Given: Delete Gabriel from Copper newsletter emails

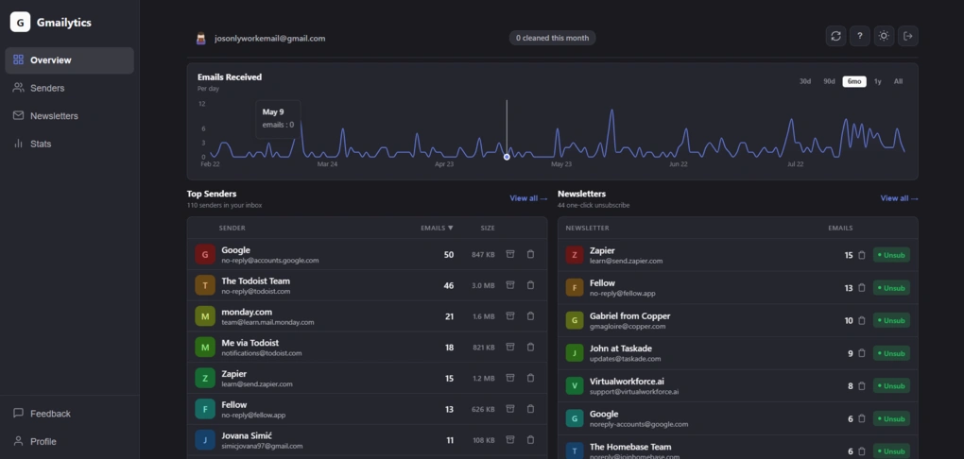Looking at the screenshot, I should (862, 320).
